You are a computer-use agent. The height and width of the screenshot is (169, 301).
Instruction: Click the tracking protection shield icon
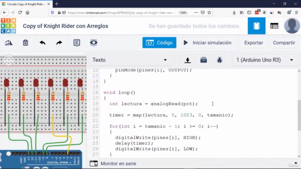[52, 13]
